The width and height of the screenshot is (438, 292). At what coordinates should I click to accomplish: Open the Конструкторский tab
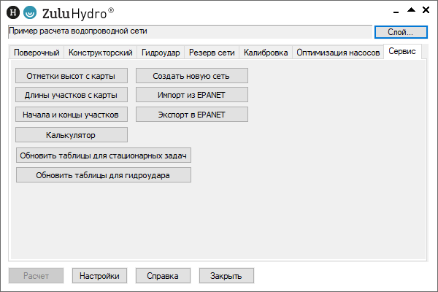point(100,53)
